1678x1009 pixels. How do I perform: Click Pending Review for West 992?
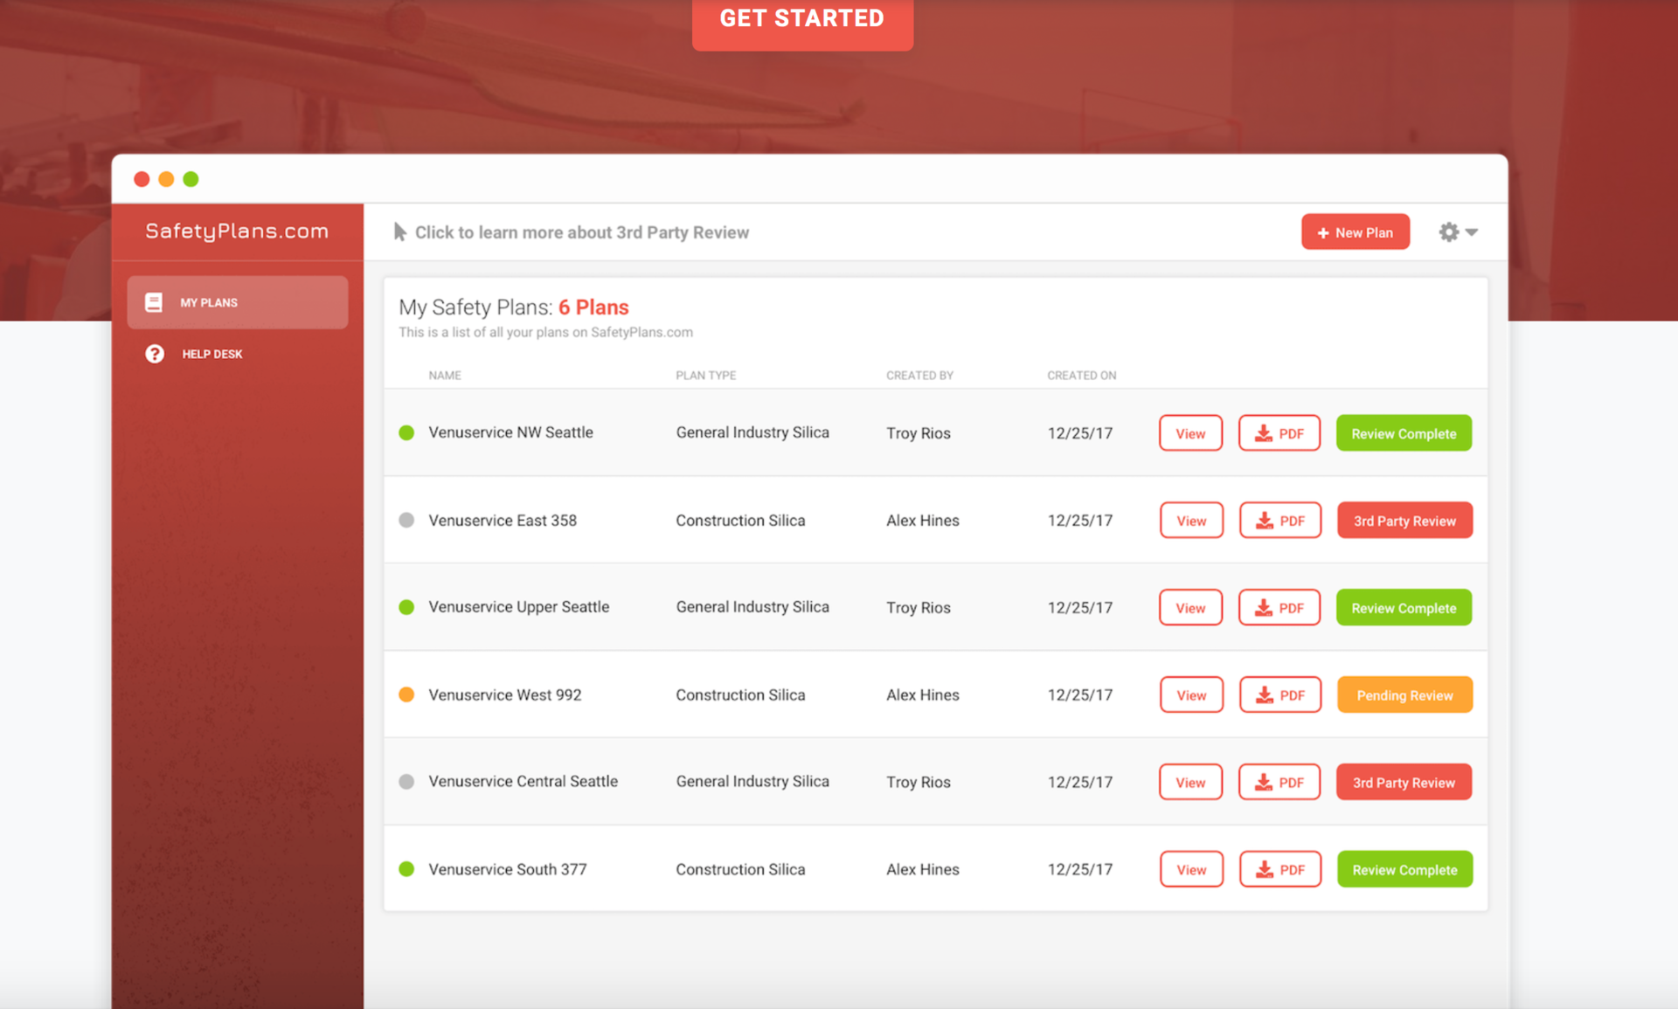point(1404,695)
